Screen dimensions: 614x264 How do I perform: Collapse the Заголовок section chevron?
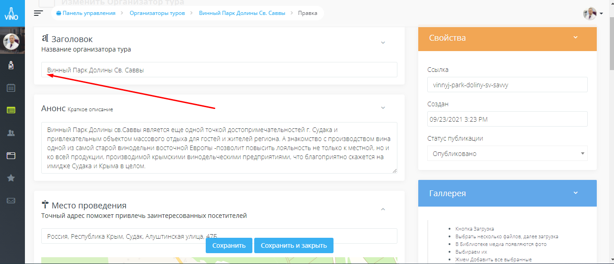pos(383,42)
